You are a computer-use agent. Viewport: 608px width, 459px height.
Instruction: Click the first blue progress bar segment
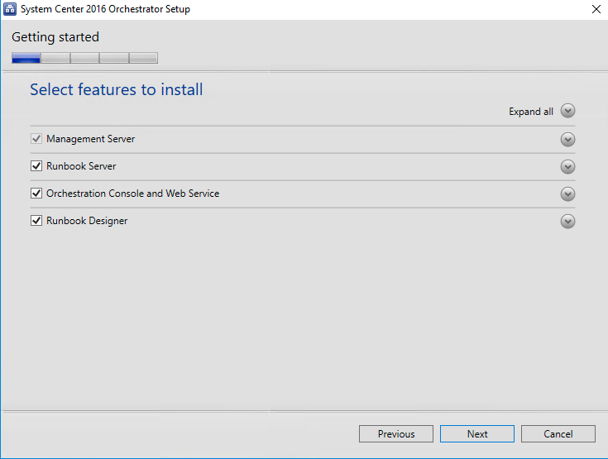point(26,58)
